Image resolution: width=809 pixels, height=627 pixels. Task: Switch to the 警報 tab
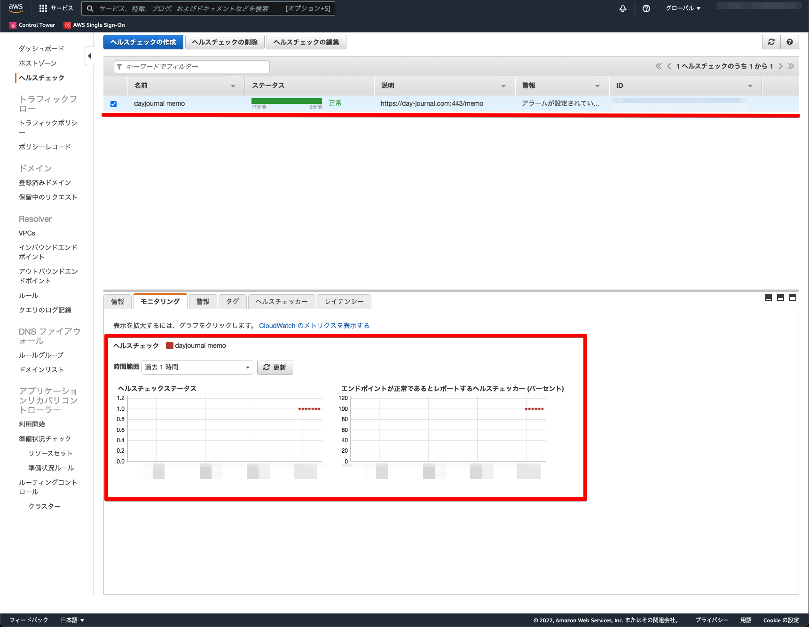(x=203, y=302)
